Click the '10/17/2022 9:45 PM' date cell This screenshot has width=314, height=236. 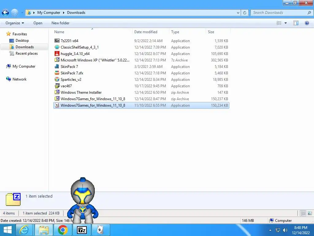(150, 86)
